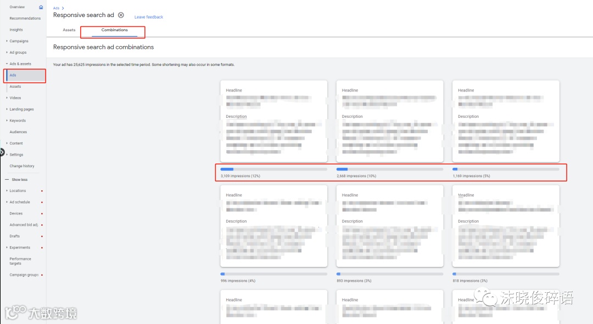593x324 pixels.
Task: Click the 996 impressions (4%) progress bar
Action: point(274,274)
